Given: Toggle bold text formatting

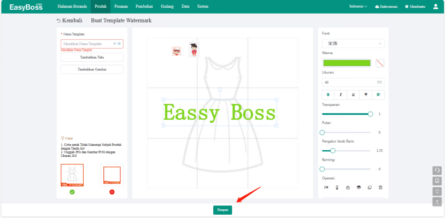Looking at the screenshot, I should pos(329,95).
